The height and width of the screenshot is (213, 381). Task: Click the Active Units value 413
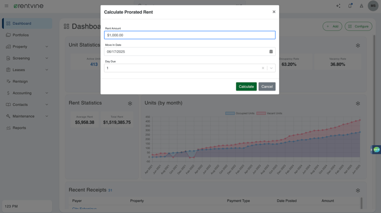tap(94, 65)
